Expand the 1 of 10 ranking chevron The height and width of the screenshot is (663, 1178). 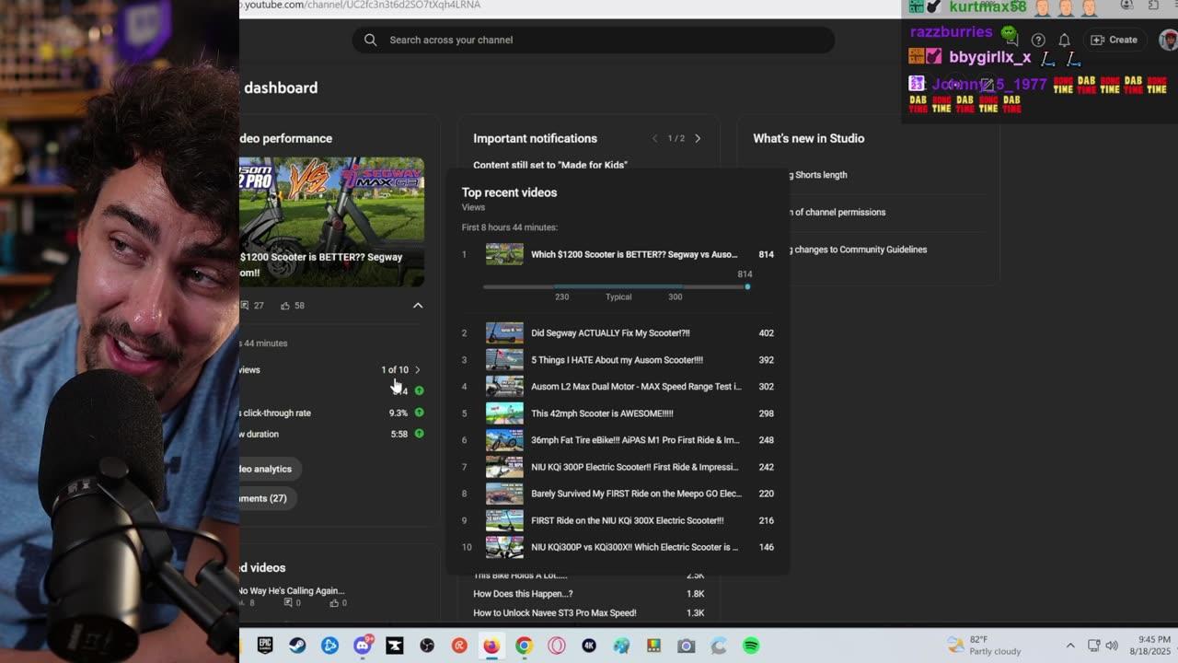[417, 369]
